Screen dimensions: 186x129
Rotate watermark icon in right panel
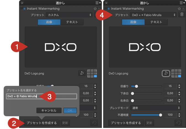pyautogui.click(x=166, y=73)
